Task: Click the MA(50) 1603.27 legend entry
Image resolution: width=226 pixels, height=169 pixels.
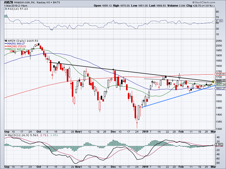Action: (15, 43)
